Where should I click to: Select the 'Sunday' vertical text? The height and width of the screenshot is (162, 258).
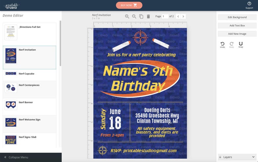point(103,119)
